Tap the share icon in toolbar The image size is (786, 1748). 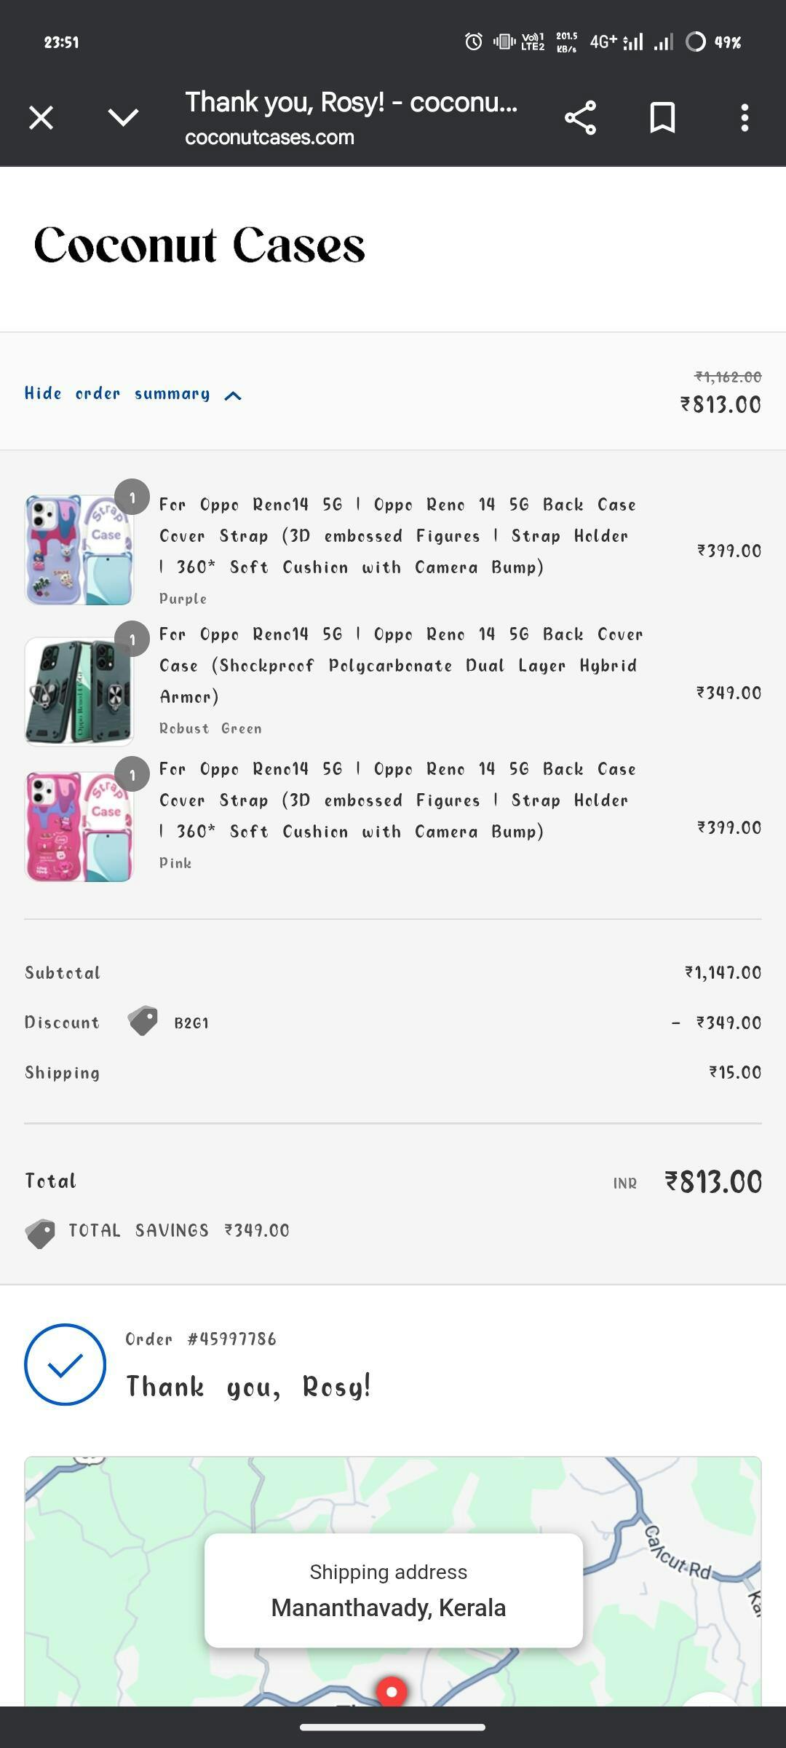580,117
